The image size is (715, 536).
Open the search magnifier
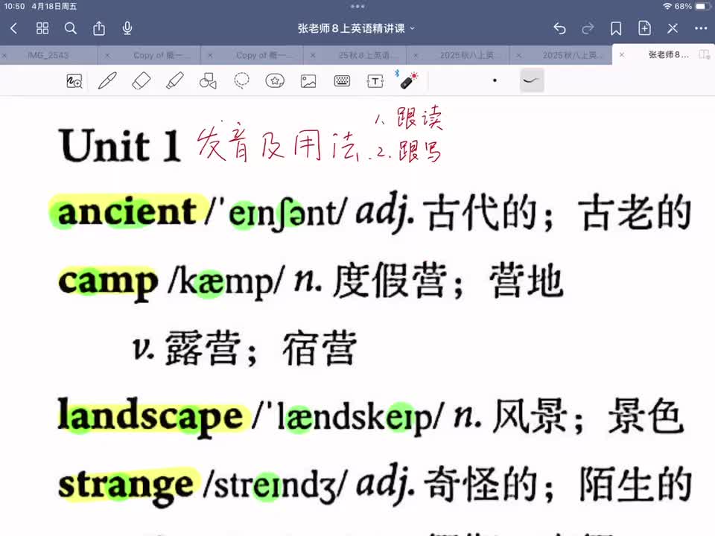[70, 28]
